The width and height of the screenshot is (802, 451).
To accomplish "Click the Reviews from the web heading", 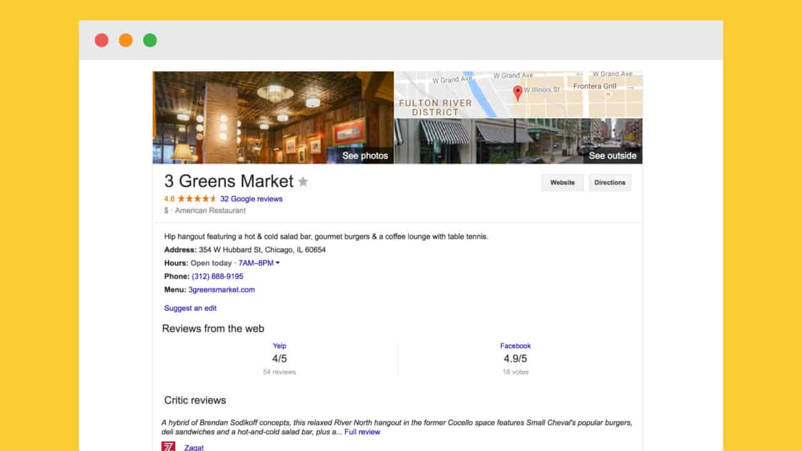I will coord(213,328).
